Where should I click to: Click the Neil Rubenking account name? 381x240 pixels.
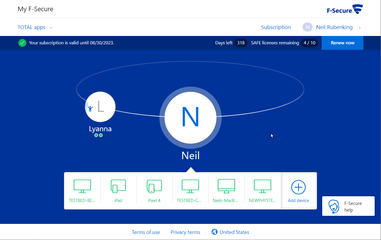334,27
